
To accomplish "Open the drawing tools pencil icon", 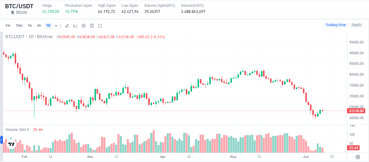I will click(x=67, y=26).
